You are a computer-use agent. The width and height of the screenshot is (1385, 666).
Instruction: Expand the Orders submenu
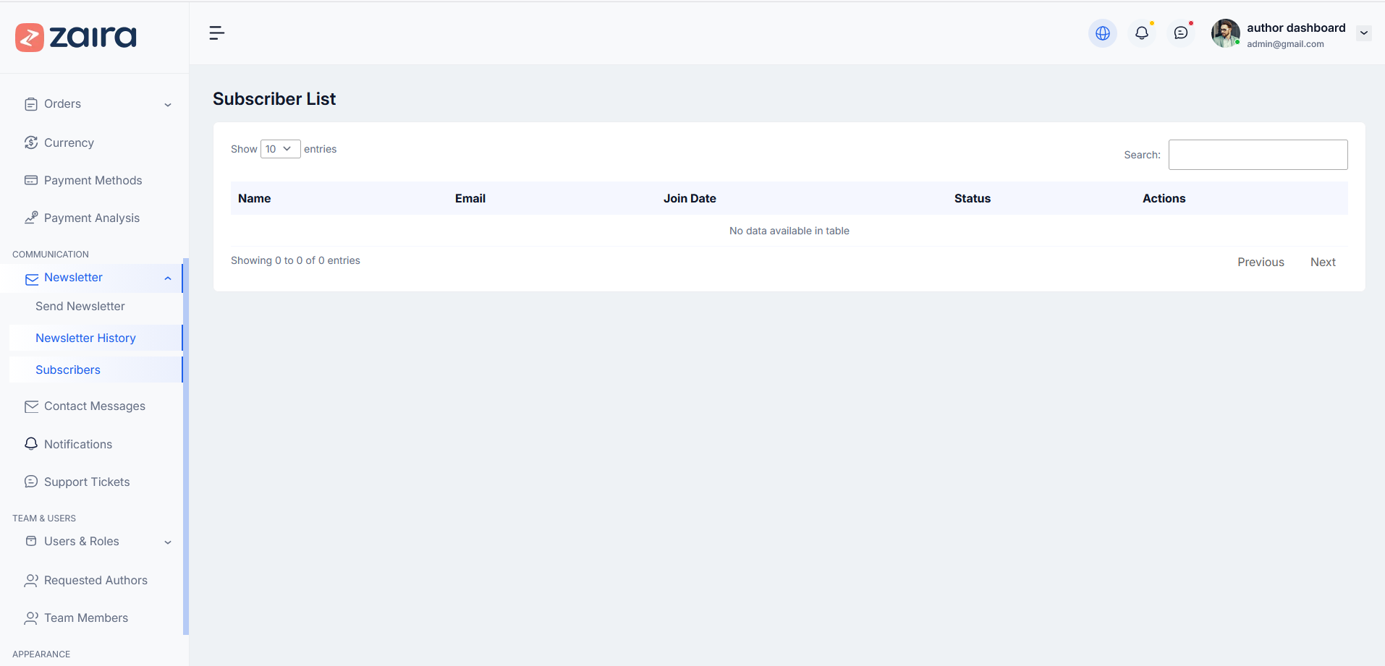pyautogui.click(x=168, y=104)
